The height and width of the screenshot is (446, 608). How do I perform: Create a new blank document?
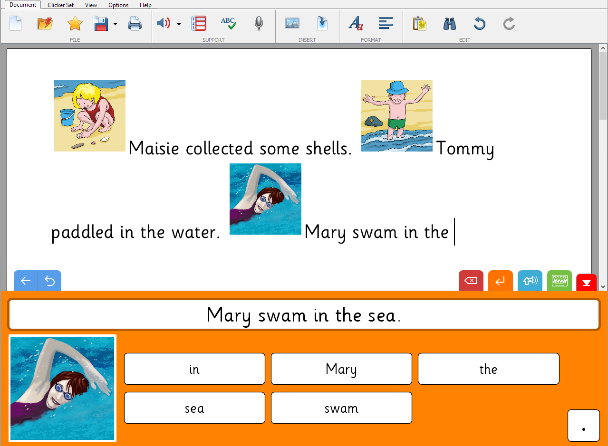tap(15, 23)
